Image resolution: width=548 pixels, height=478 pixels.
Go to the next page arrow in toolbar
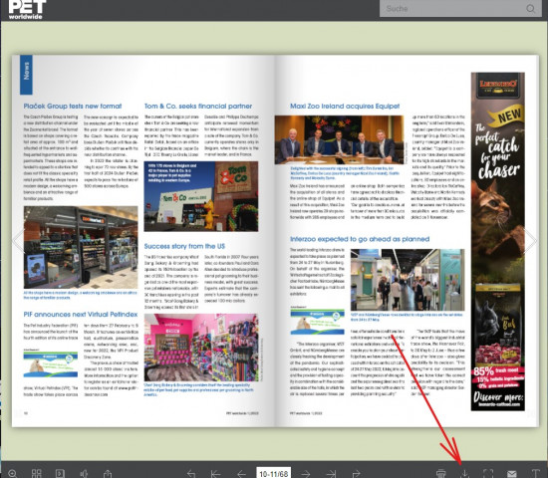[x=306, y=474]
